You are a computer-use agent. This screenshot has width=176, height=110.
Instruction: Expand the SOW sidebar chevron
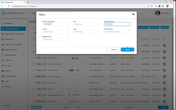tap(23, 81)
